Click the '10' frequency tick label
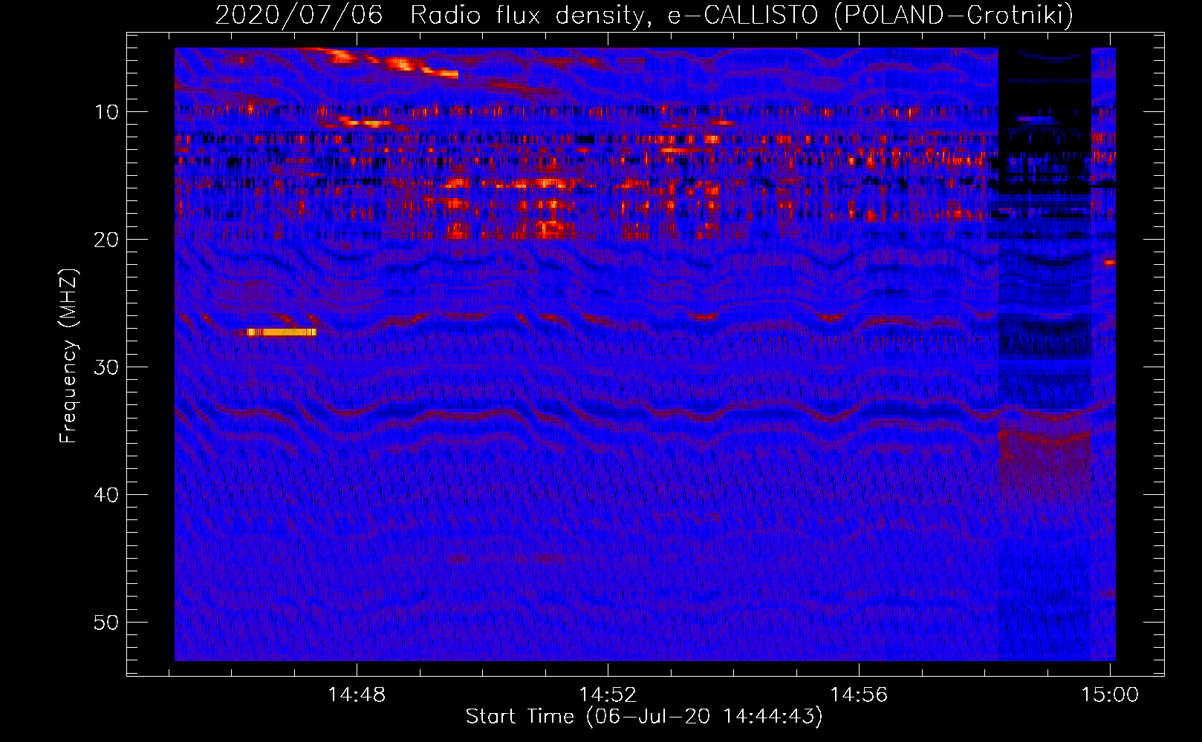The image size is (1202, 742). [x=107, y=112]
